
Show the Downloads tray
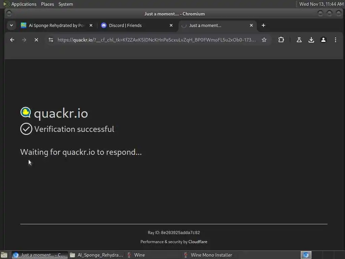pos(311,40)
